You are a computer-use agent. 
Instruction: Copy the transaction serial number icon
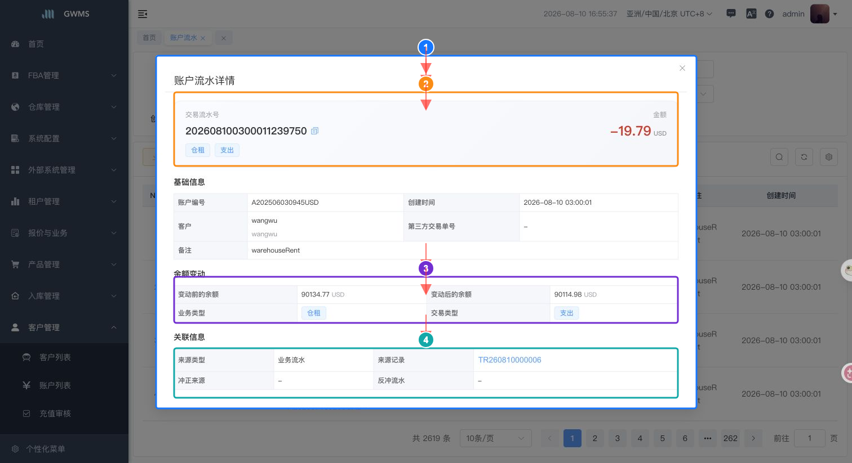point(315,131)
